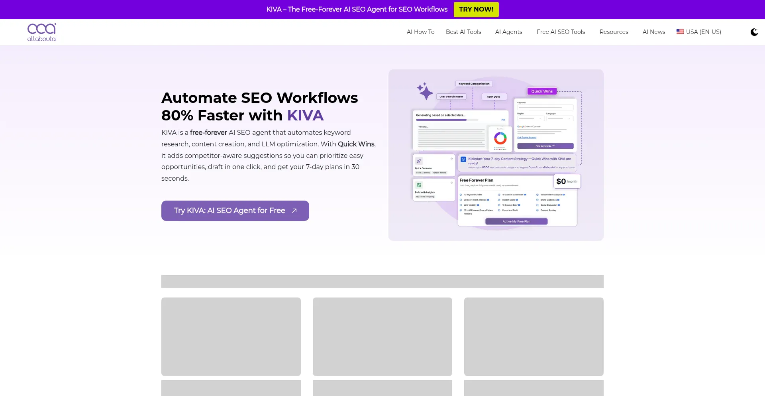The width and height of the screenshot is (765, 396).
Task: Open the AI Agents nav item
Action: click(508, 32)
